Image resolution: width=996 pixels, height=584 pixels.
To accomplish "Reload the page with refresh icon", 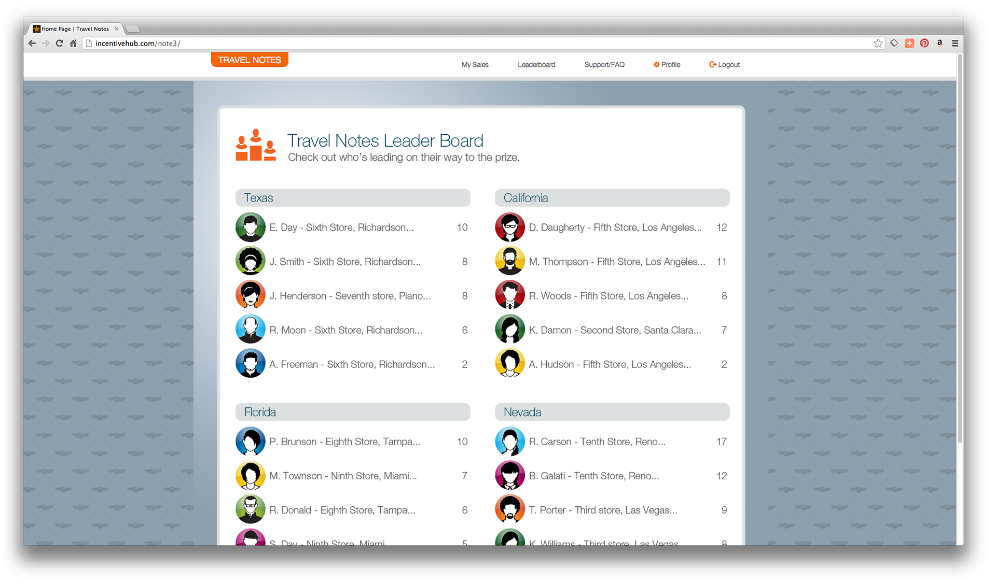I will click(x=59, y=44).
